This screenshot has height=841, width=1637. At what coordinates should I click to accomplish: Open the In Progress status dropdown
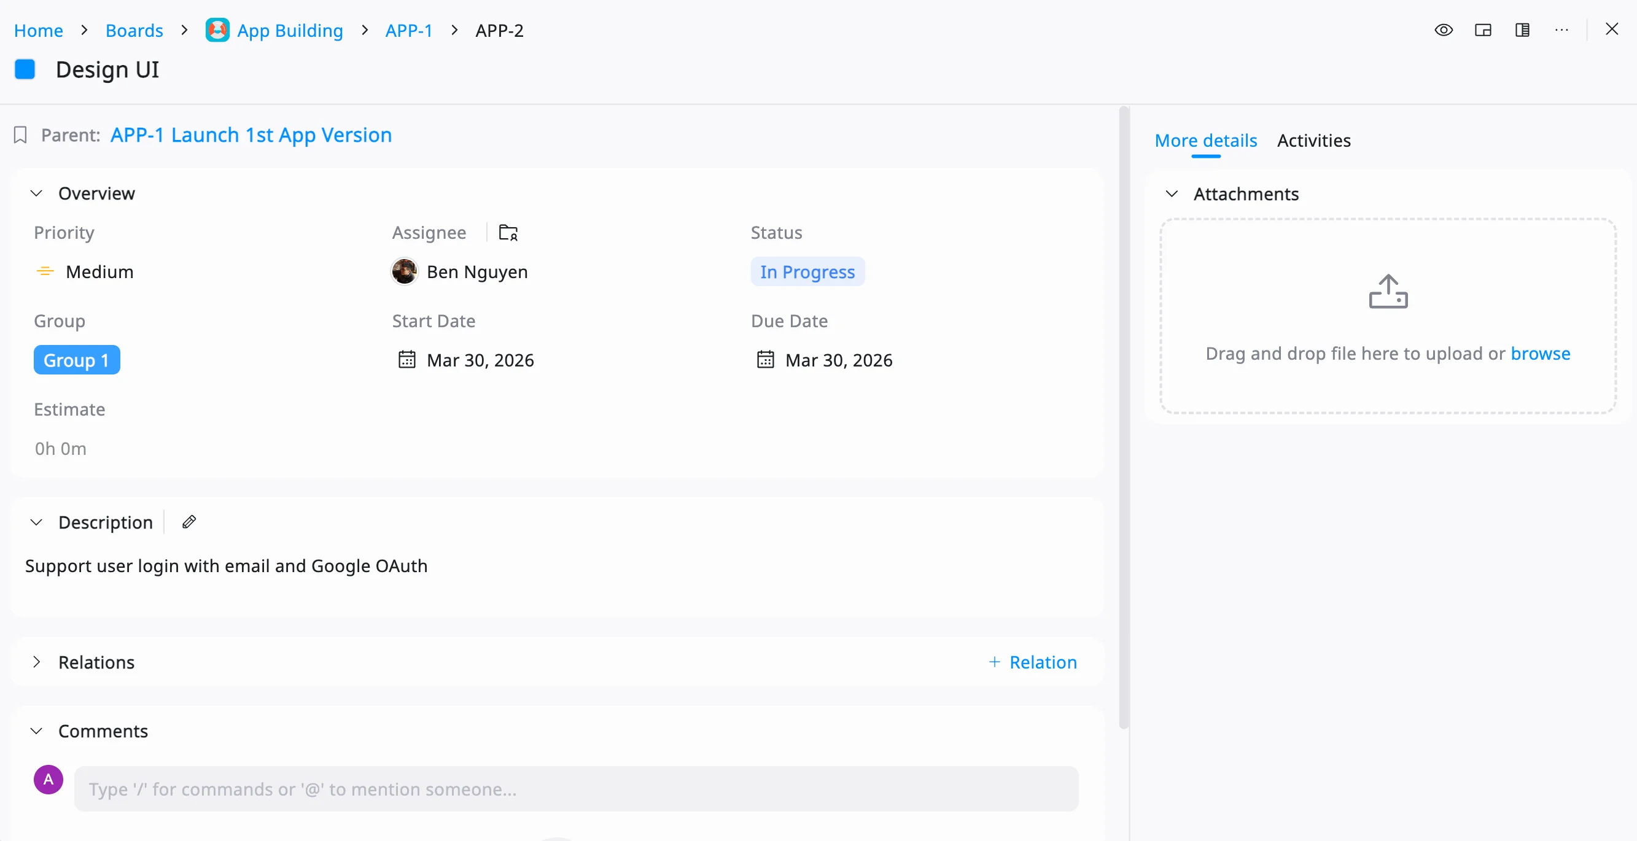[807, 272]
